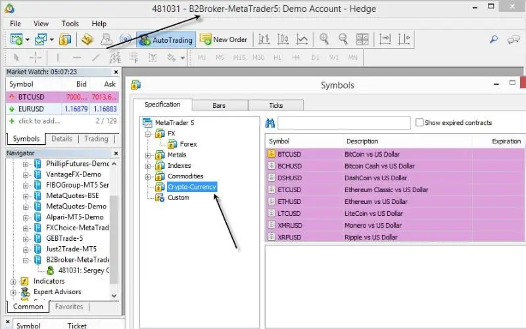
Task: Select the vertical line drawing tool
Action: tap(58, 58)
